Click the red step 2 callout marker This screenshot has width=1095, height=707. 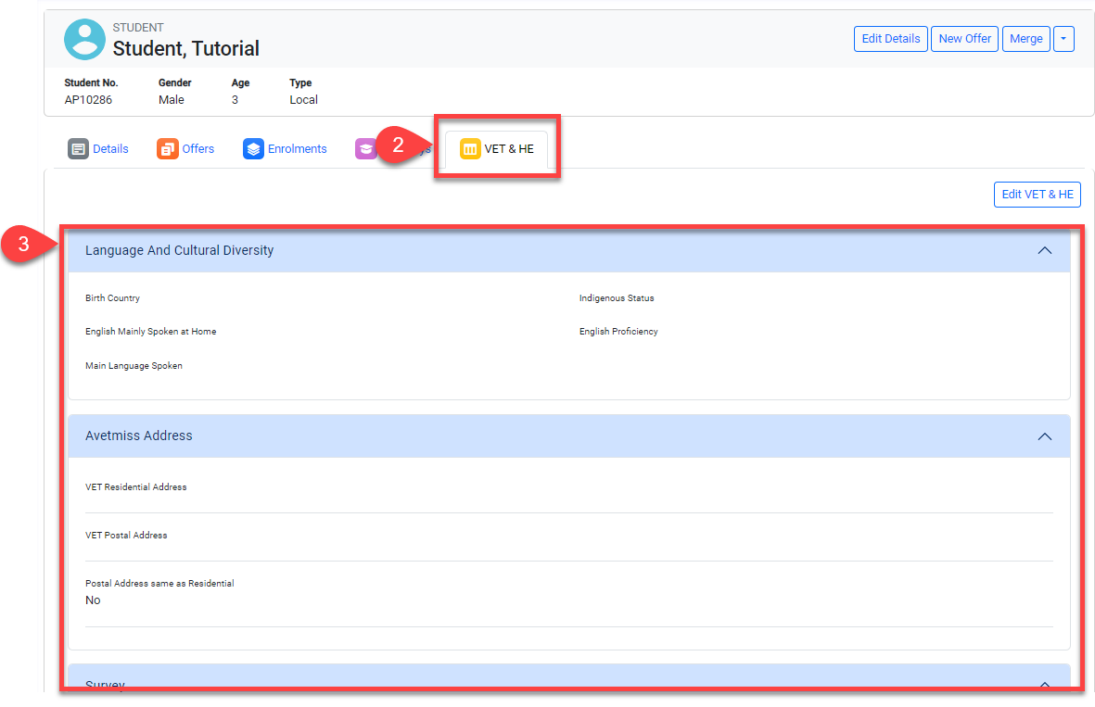[400, 145]
